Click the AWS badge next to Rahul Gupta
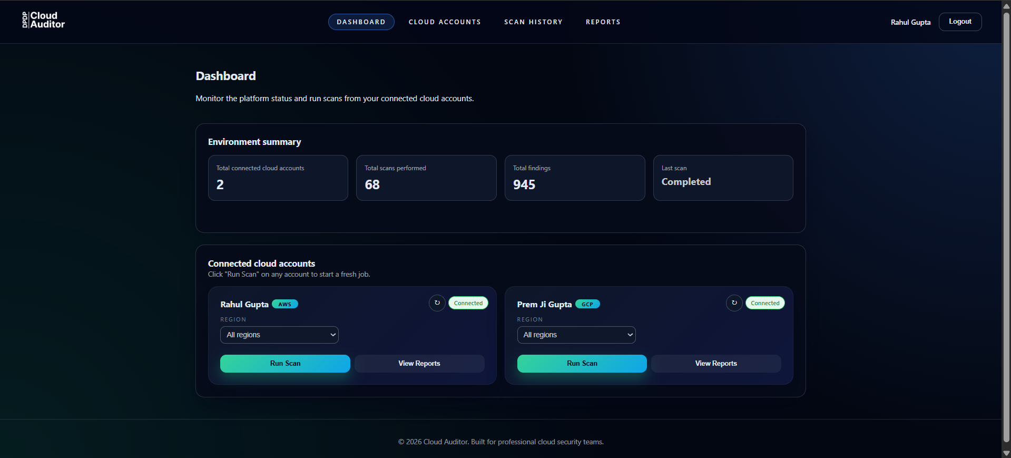This screenshot has width=1011, height=458. pos(285,304)
